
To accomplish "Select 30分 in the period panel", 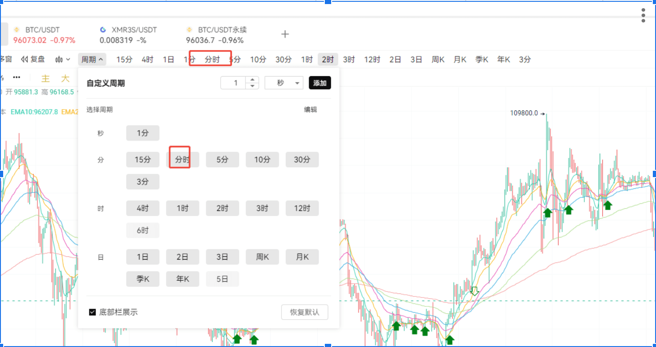I will point(302,160).
